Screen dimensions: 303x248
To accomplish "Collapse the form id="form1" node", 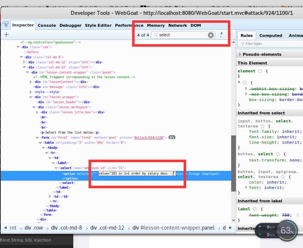I will [x=37, y=138].
